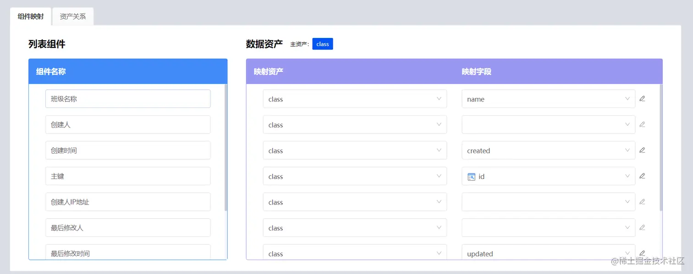This screenshot has height=274, width=693.
Task: Click the 主资产 label
Action: point(300,44)
